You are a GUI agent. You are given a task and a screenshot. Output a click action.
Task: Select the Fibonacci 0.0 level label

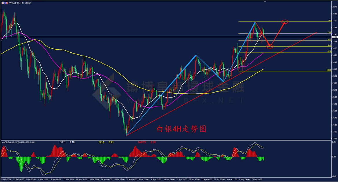(x=329, y=21)
